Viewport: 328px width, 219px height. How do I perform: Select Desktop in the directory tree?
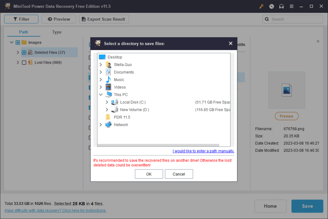(115, 57)
